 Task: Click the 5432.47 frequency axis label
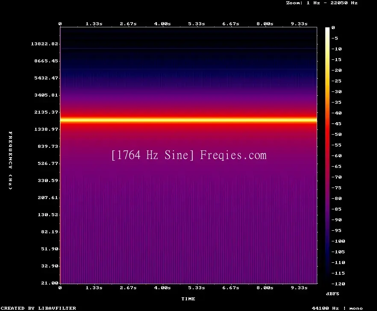[x=46, y=78]
